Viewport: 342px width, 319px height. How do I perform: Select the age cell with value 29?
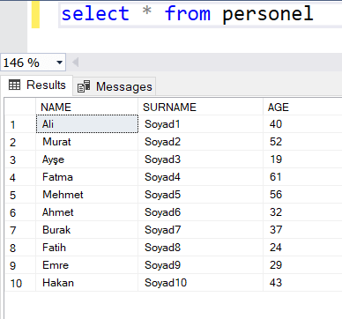[x=302, y=265]
